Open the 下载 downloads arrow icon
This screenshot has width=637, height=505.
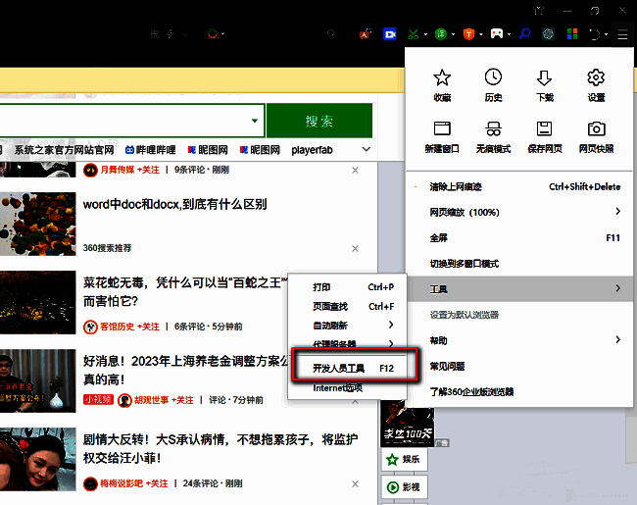[x=544, y=77]
